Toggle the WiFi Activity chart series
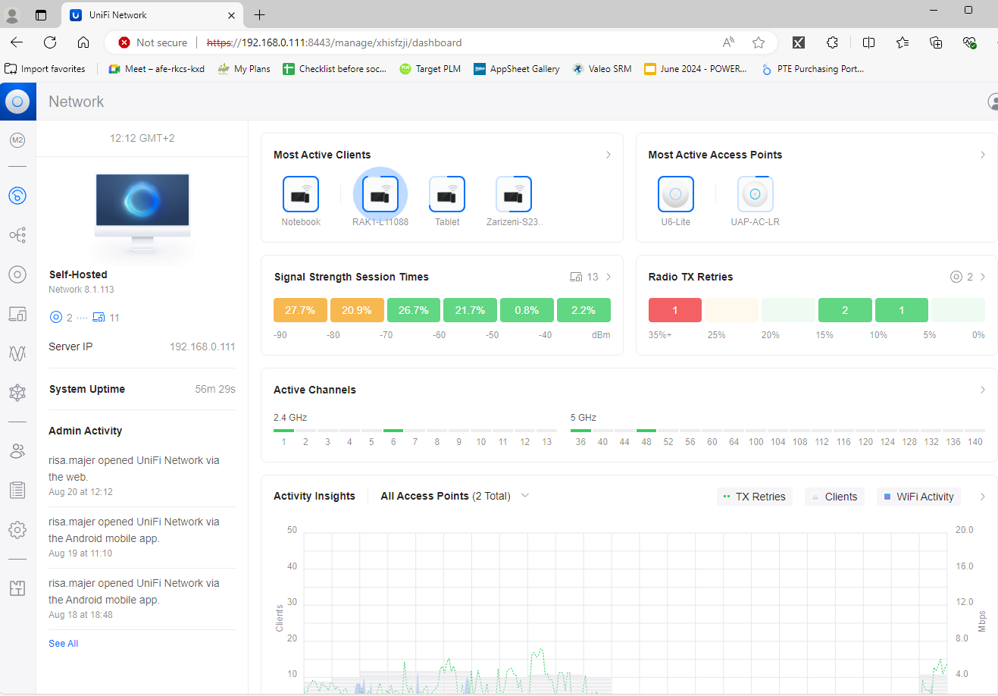The image size is (998, 696). [918, 497]
